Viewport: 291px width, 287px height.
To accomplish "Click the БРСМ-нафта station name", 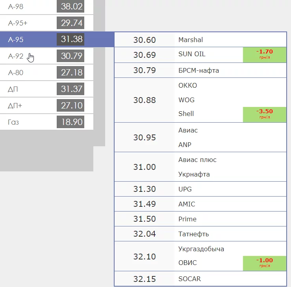I will point(198,71).
